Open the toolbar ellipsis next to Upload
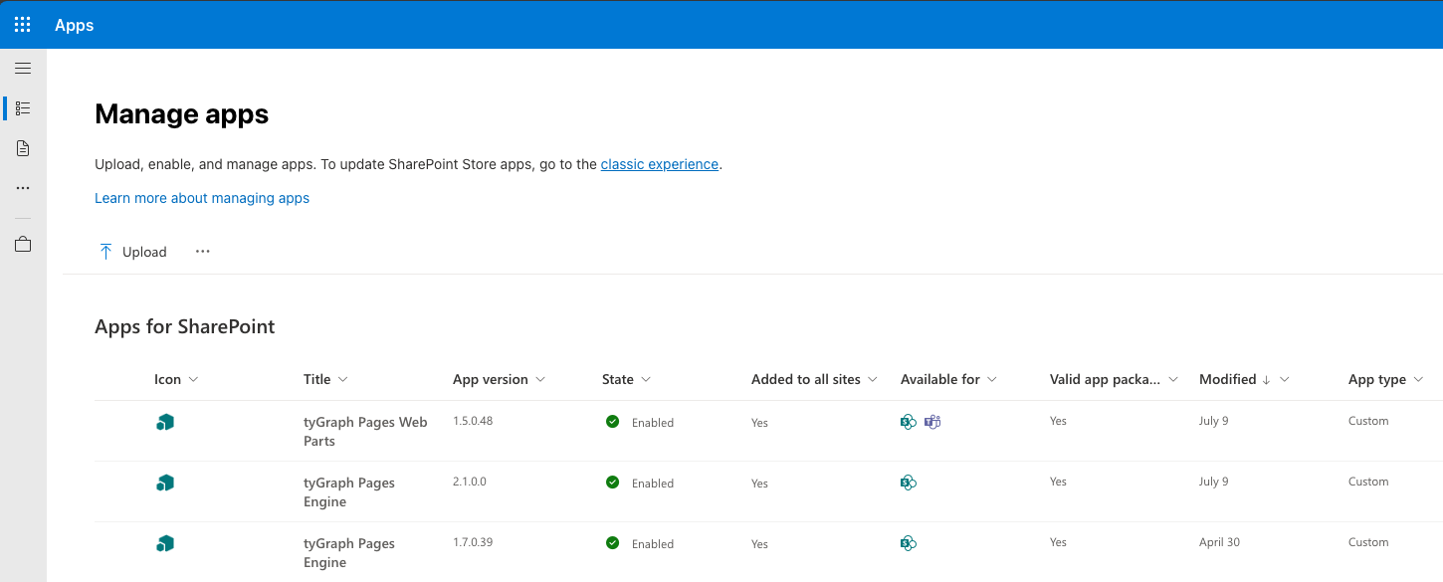 [x=202, y=251]
